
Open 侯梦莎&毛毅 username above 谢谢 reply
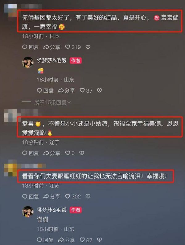[52, 210]
